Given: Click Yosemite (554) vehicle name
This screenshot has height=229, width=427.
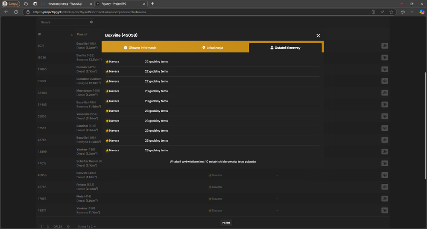Looking at the screenshot, I should 87,114.
